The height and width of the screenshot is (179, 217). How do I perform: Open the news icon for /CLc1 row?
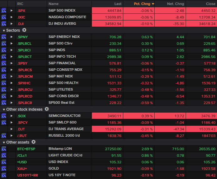tap(4, 155)
